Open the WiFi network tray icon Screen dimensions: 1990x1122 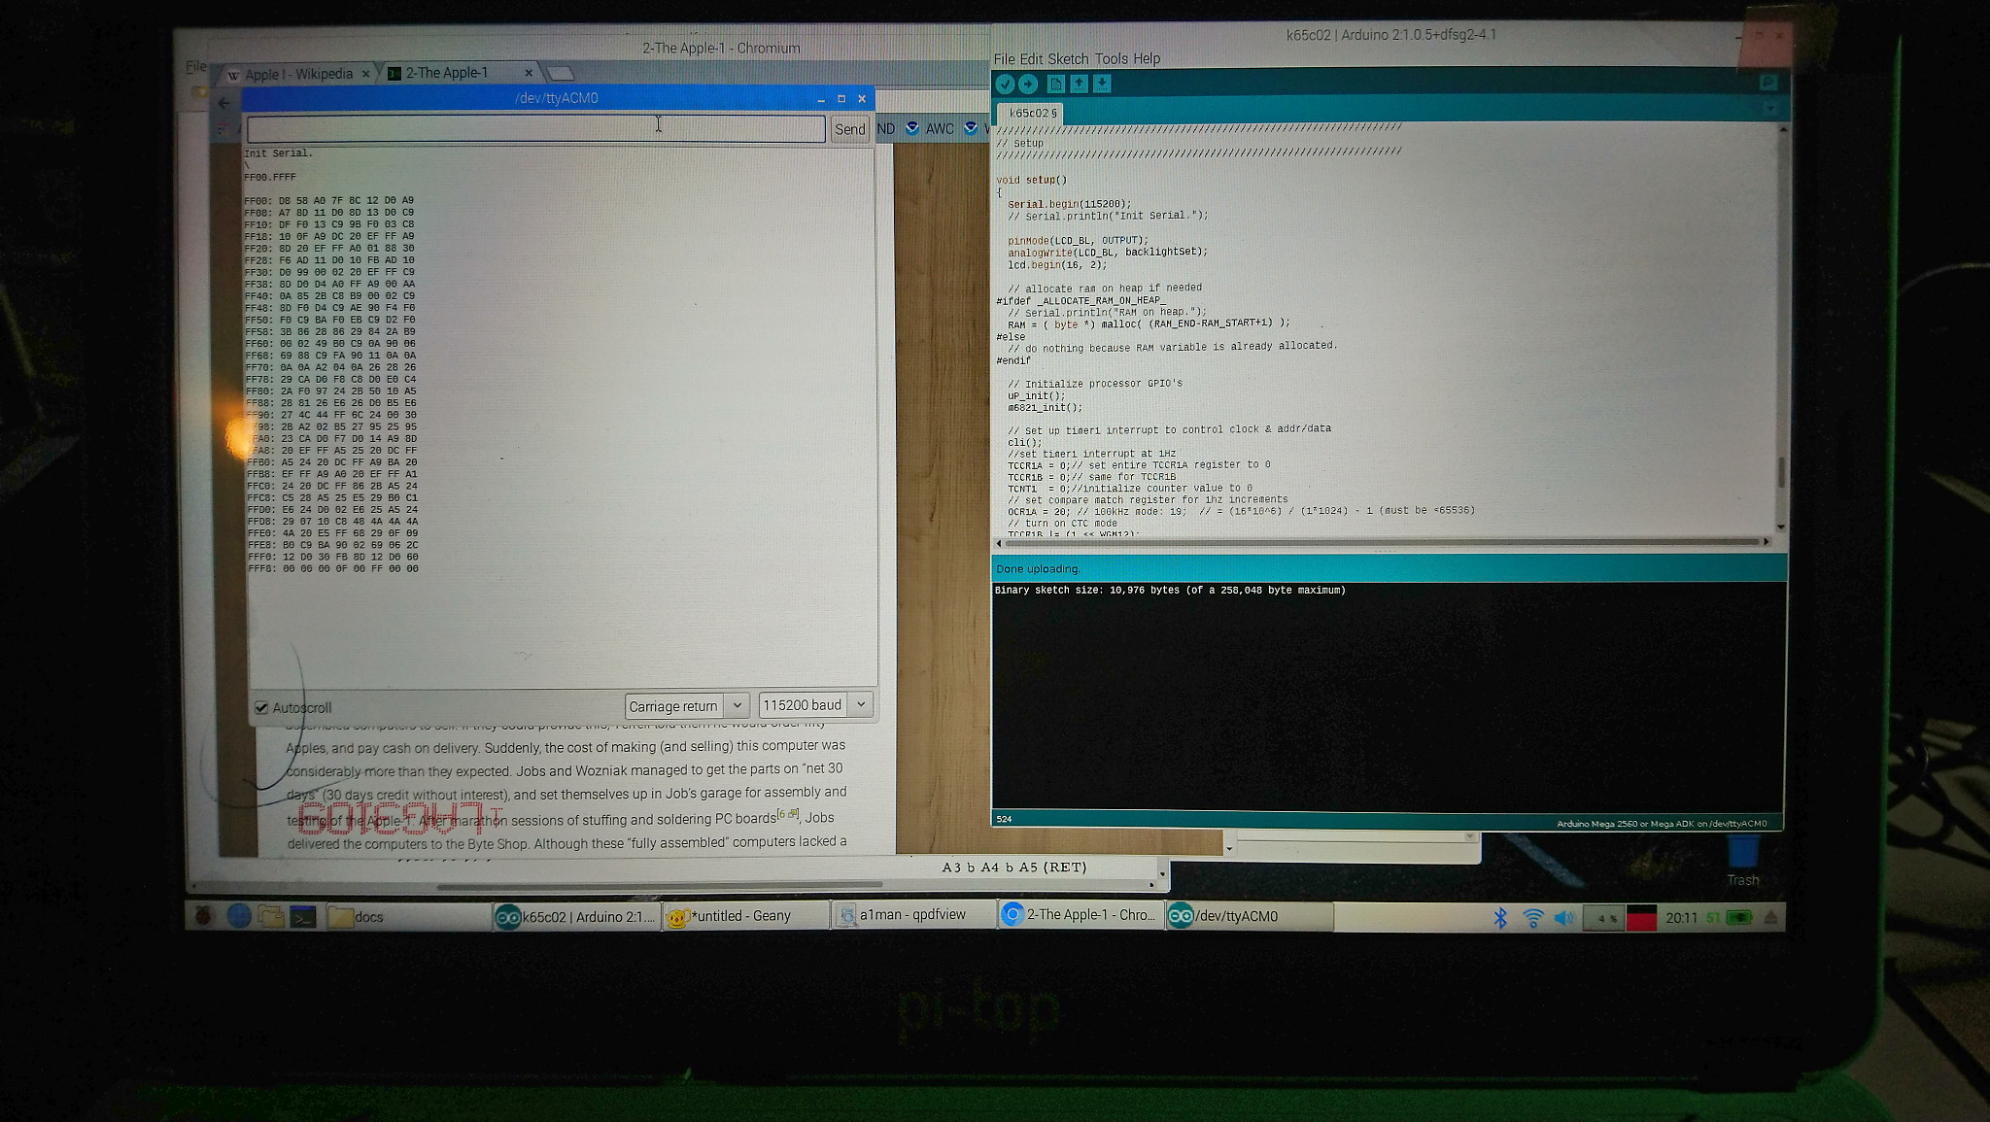pos(1532,917)
